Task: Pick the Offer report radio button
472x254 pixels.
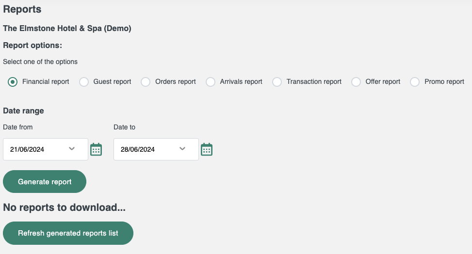Action: [356, 82]
